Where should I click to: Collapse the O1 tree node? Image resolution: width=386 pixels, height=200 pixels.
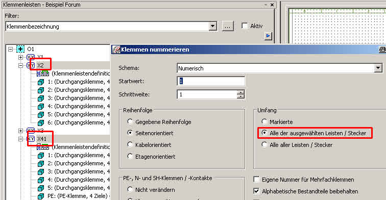click(x=10, y=49)
